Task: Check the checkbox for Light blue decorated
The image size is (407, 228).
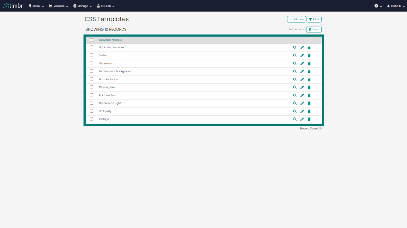Action: 91,47
